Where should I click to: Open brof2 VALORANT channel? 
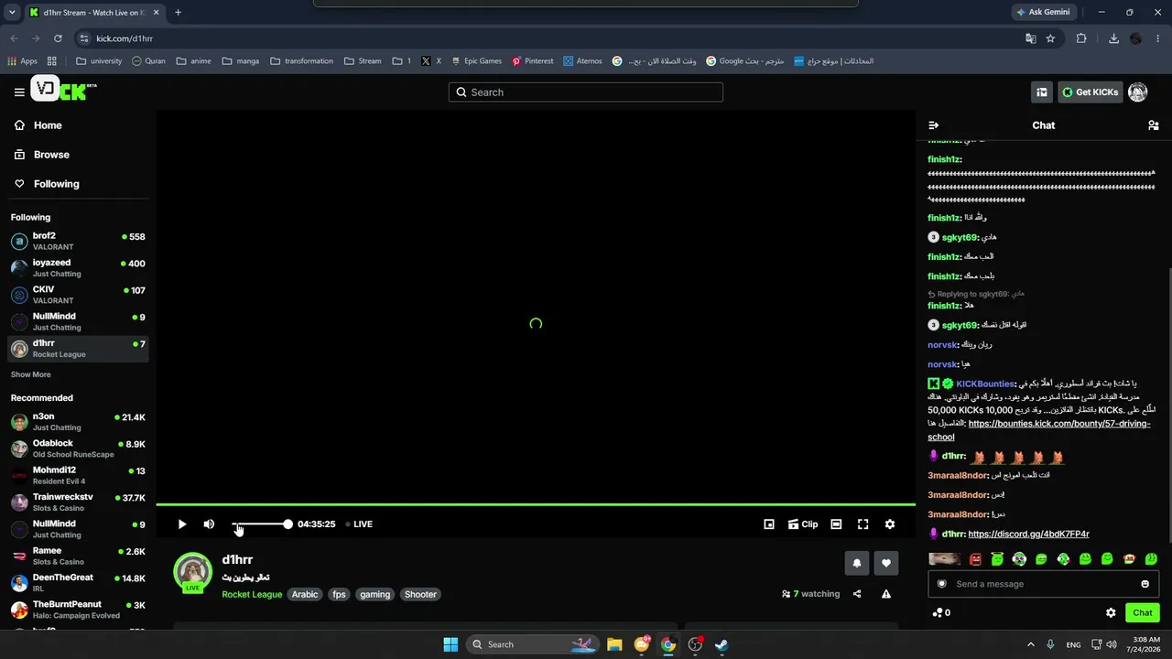[x=78, y=242]
